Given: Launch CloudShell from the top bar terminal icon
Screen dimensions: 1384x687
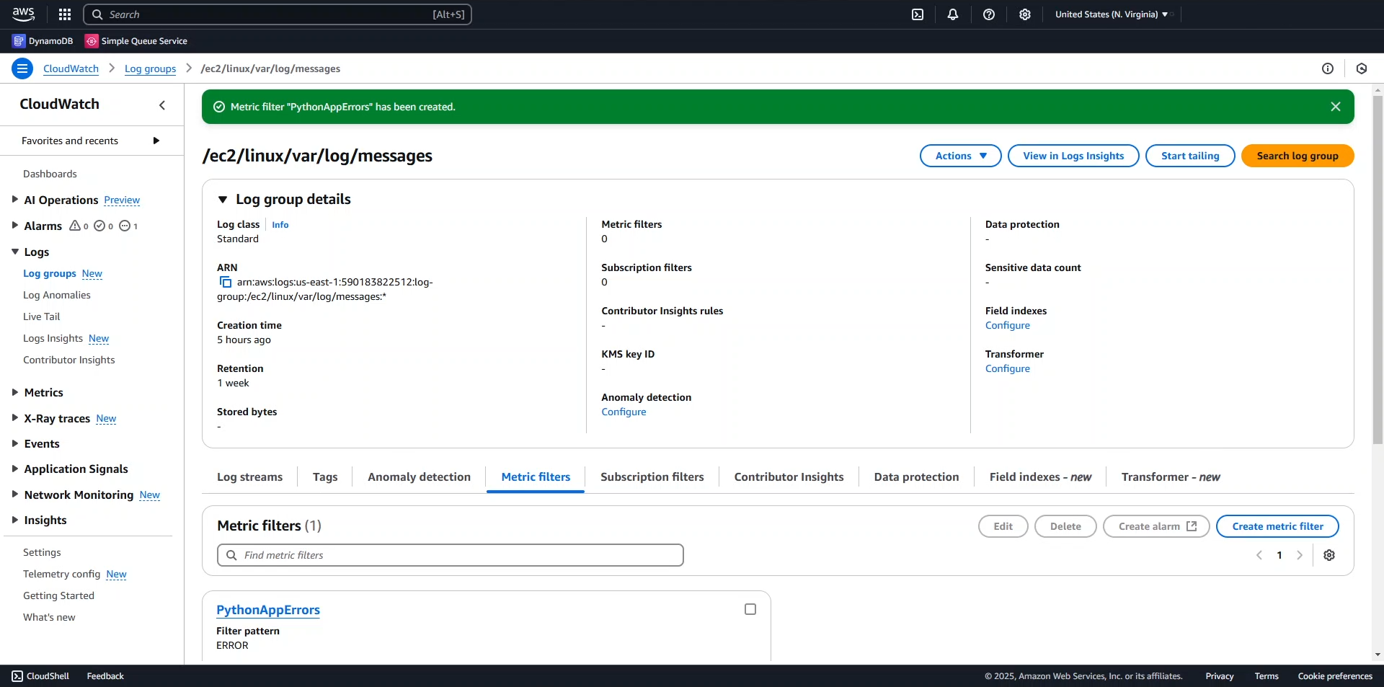Looking at the screenshot, I should coord(918,14).
